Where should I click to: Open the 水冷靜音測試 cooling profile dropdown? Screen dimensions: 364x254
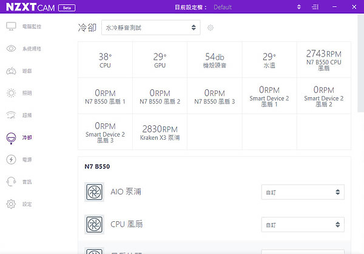click(x=151, y=28)
